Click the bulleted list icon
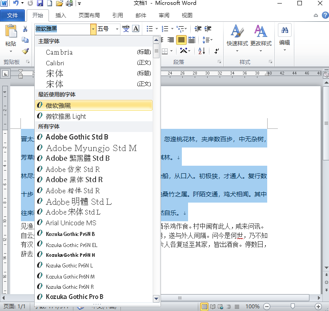Viewport: 329px width, 311px height. [149, 28]
